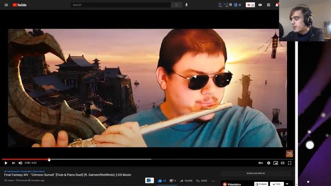This screenshot has width=331, height=186.
Task: Click the page vertical scrollbar
Action: 296,114
